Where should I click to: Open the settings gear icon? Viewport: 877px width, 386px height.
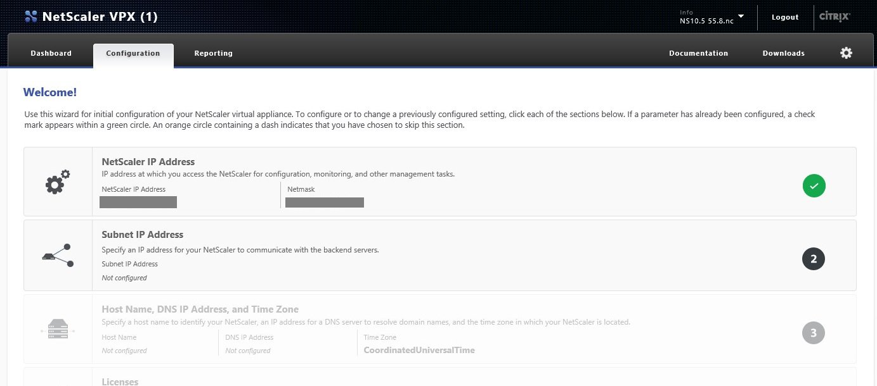(846, 53)
